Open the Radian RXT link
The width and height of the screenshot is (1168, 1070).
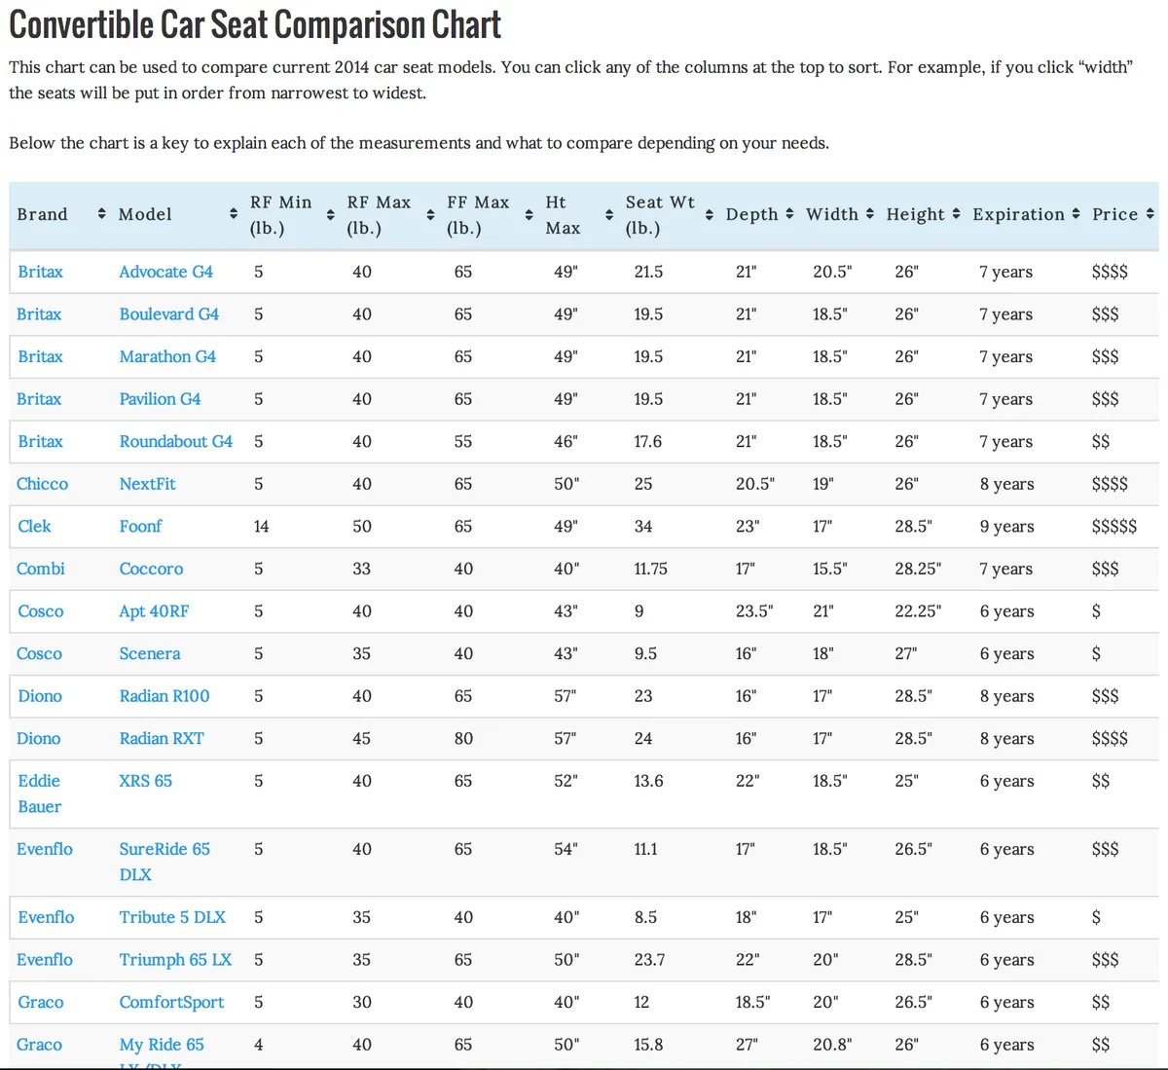tap(162, 738)
